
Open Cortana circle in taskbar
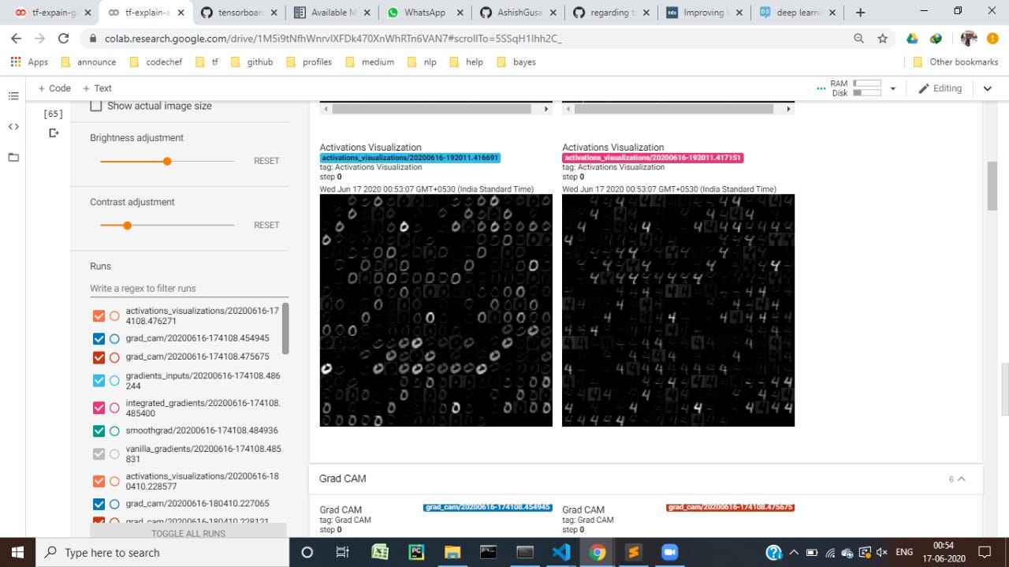(x=307, y=552)
